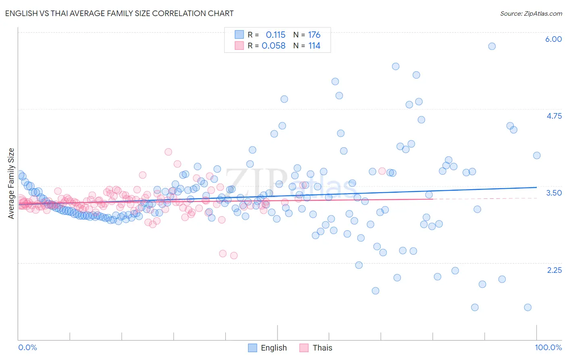This screenshot has height=359, width=567.
Task: Click the 2.25 y-axis tick label
Action: click(554, 270)
